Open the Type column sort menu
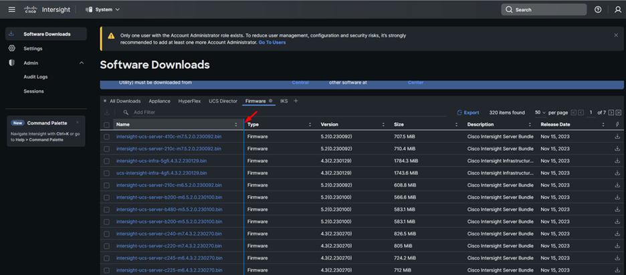626x275 pixels. [x=310, y=125]
